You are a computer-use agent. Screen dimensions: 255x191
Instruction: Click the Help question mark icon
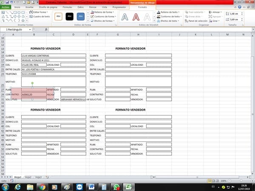[240, 7]
